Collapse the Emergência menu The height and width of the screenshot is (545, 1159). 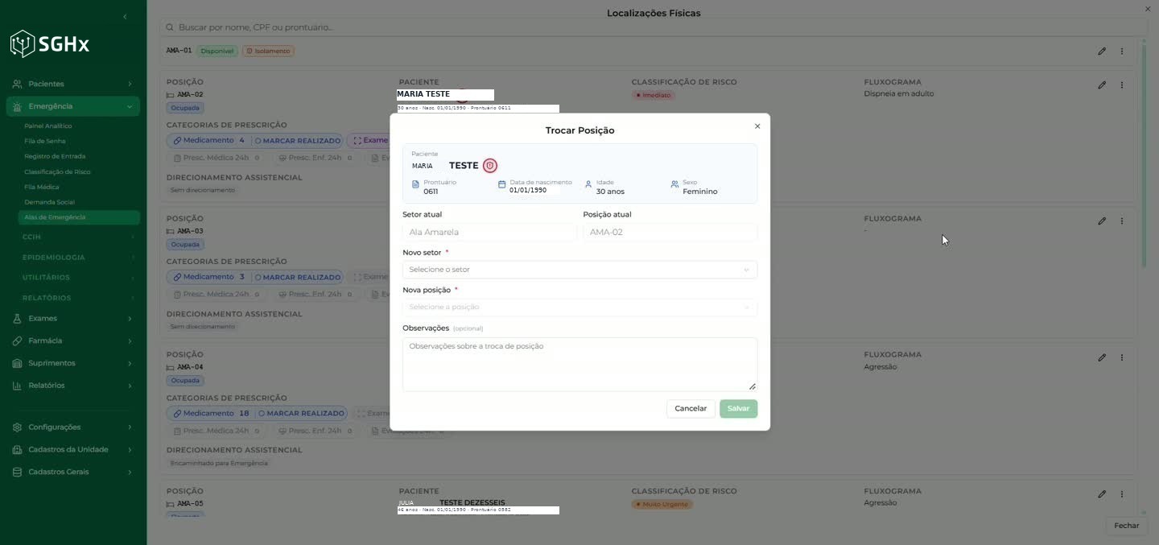pyautogui.click(x=130, y=106)
